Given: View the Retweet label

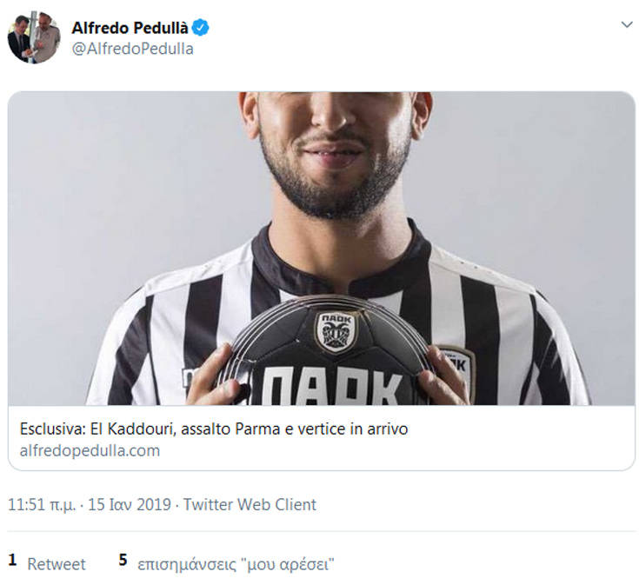Looking at the screenshot, I should [x=57, y=564].
